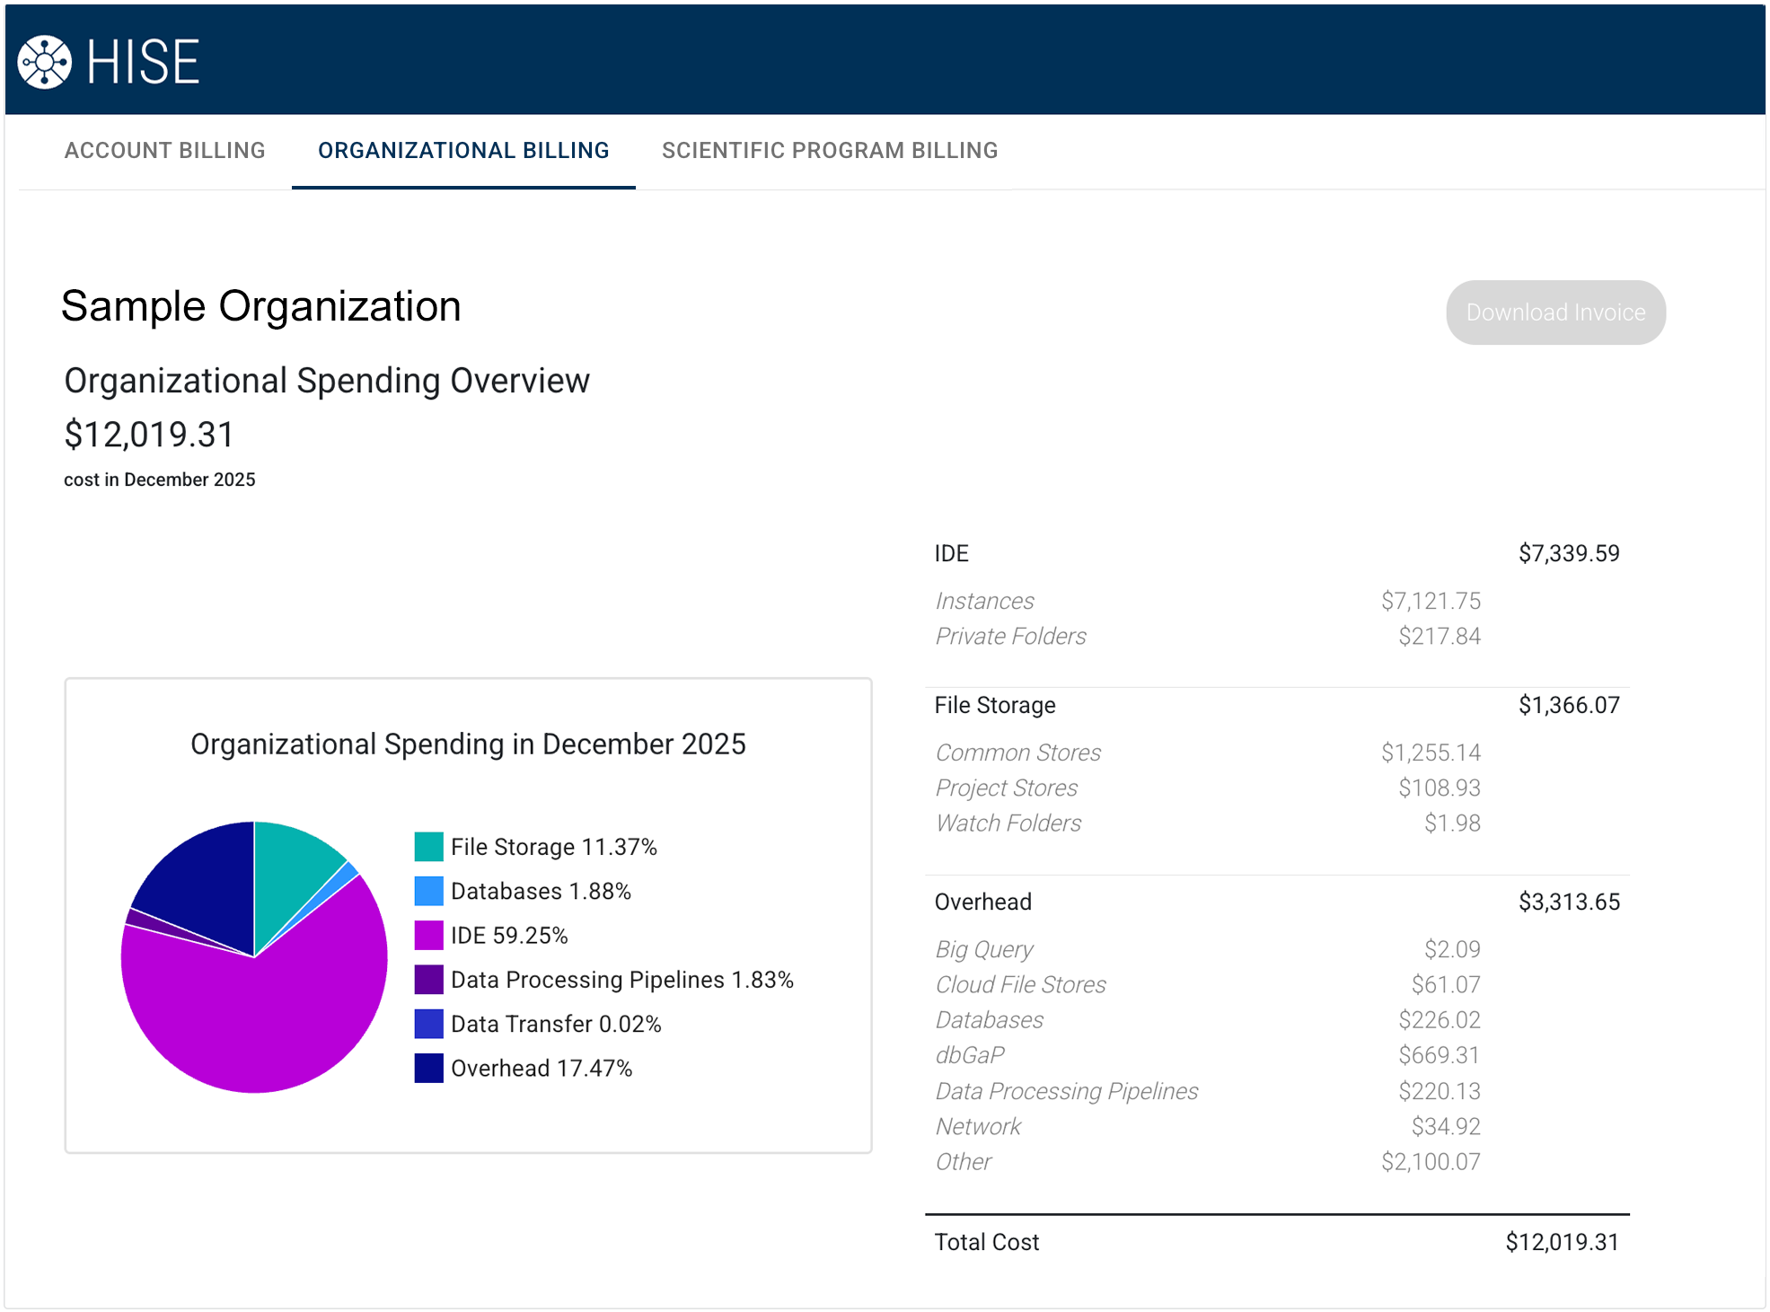
Task: Click the HISE logo icon
Action: click(x=44, y=62)
